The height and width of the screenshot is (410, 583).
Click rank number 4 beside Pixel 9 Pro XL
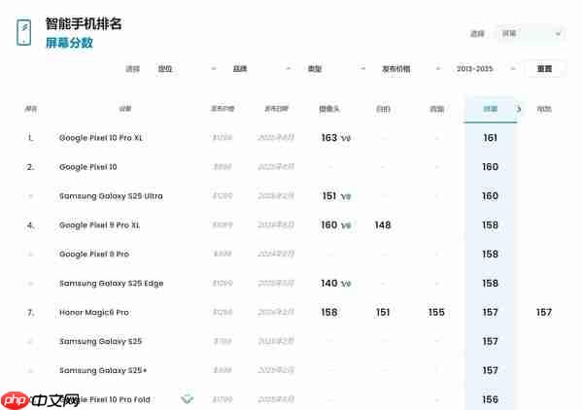pyautogui.click(x=30, y=225)
